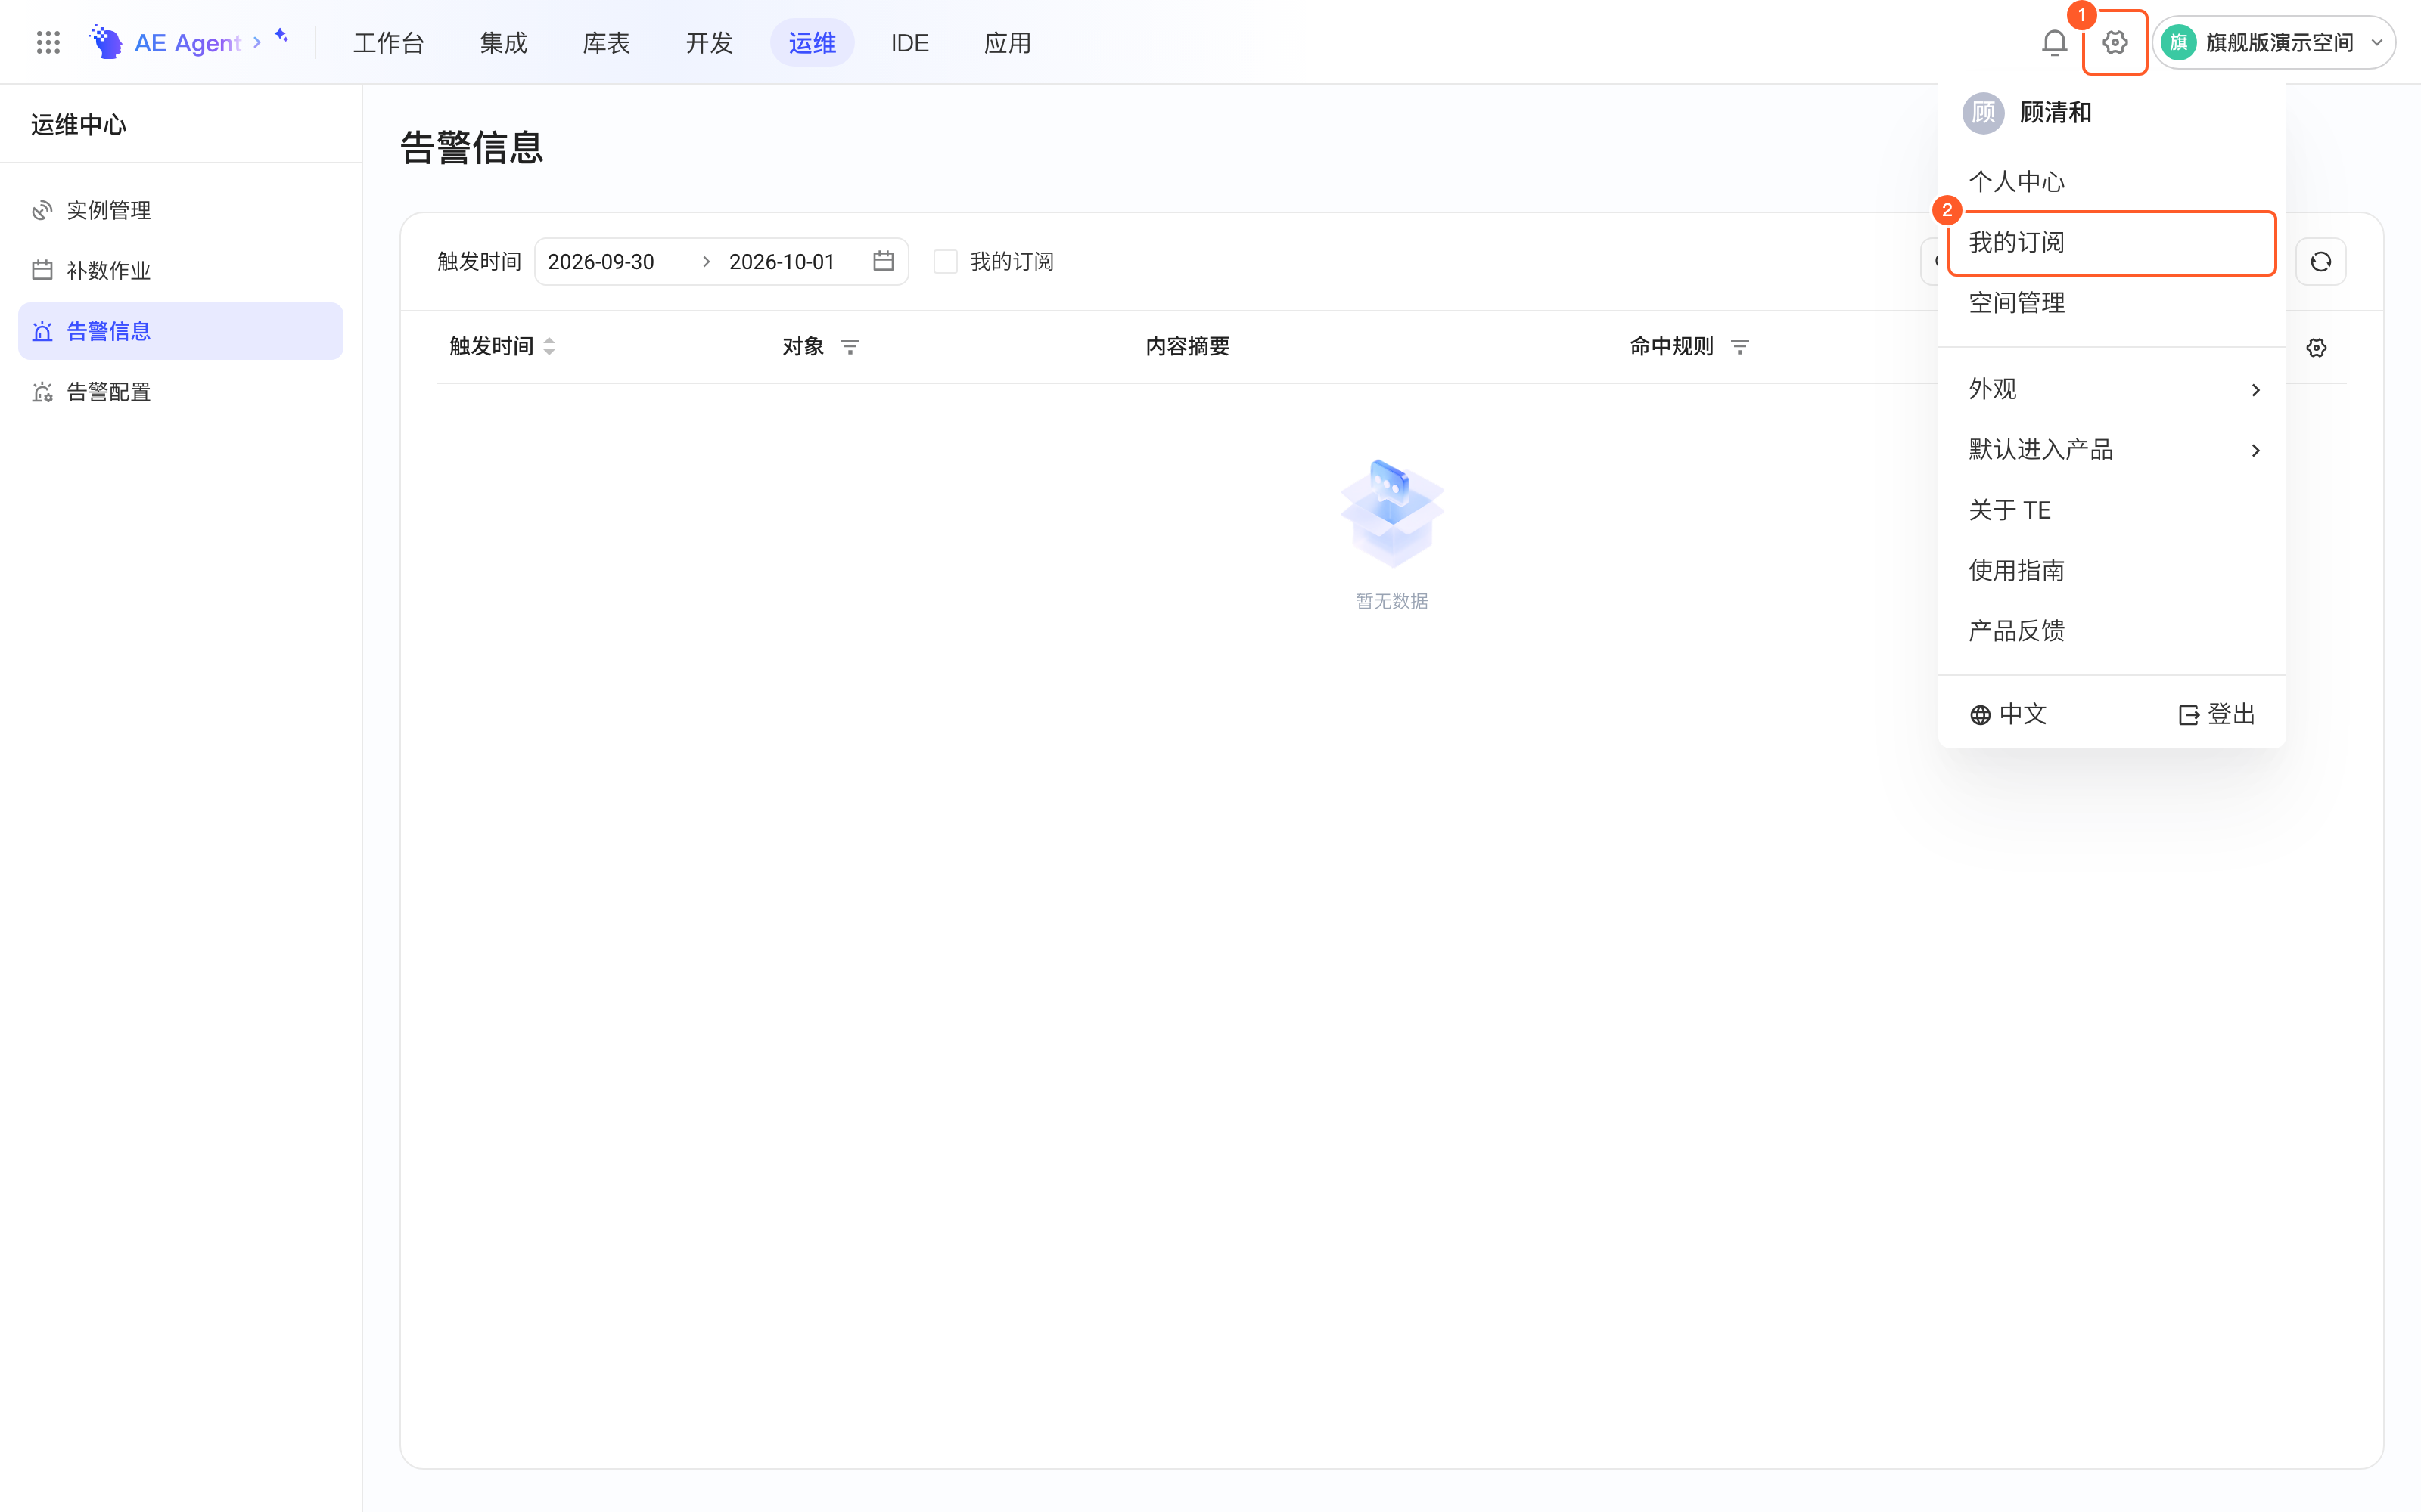Click 登出 to log out
The height and width of the screenshot is (1512, 2421).
pos(2218,714)
